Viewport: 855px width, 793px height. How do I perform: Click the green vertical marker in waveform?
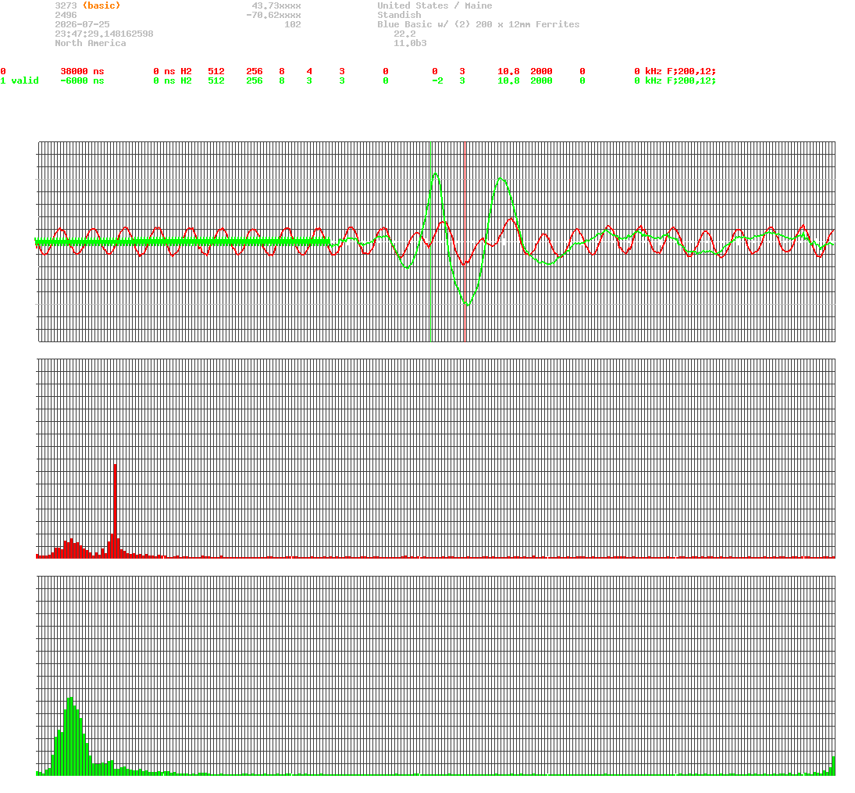pos(431,241)
